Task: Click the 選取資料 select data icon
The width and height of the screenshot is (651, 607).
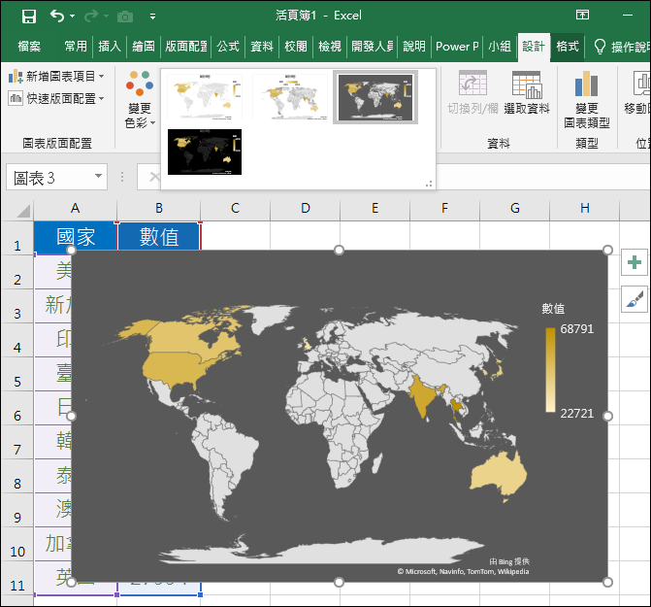Action: click(x=527, y=93)
